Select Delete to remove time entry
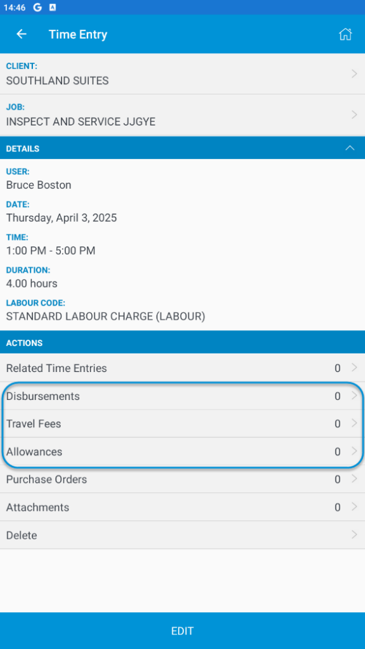The image size is (365, 649). coord(182,535)
